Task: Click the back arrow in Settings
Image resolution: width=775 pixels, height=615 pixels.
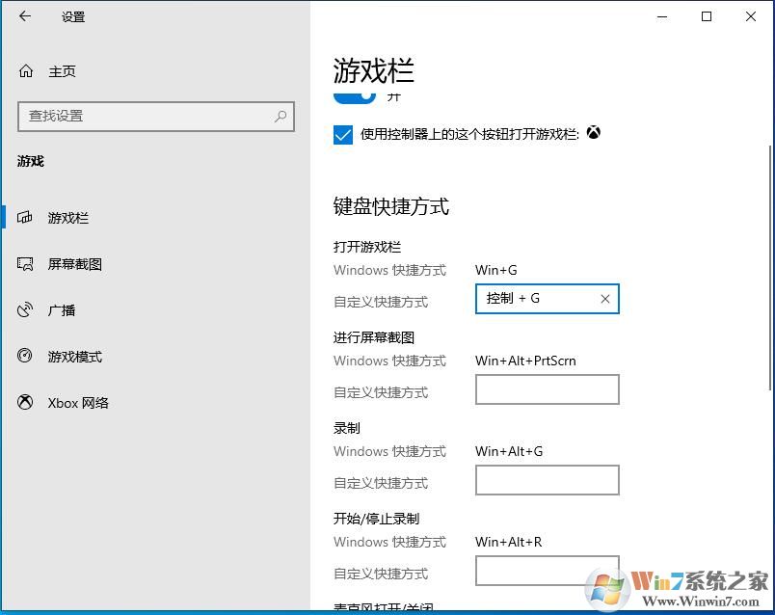Action: pos(25,16)
